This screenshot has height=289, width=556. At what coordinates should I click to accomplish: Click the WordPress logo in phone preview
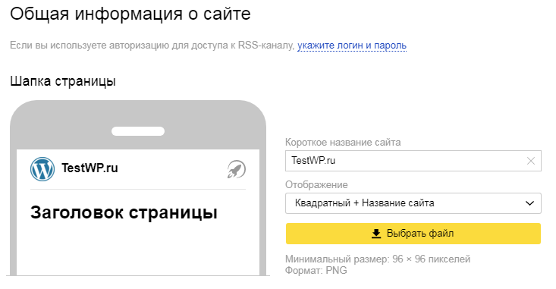point(42,169)
